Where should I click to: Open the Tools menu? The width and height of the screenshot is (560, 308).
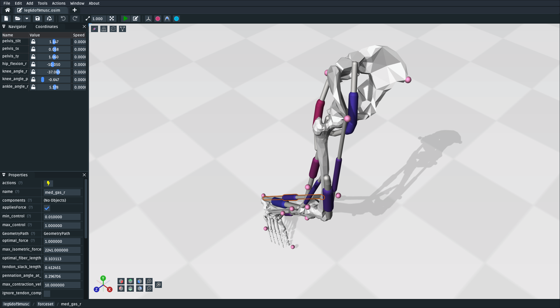(x=43, y=3)
